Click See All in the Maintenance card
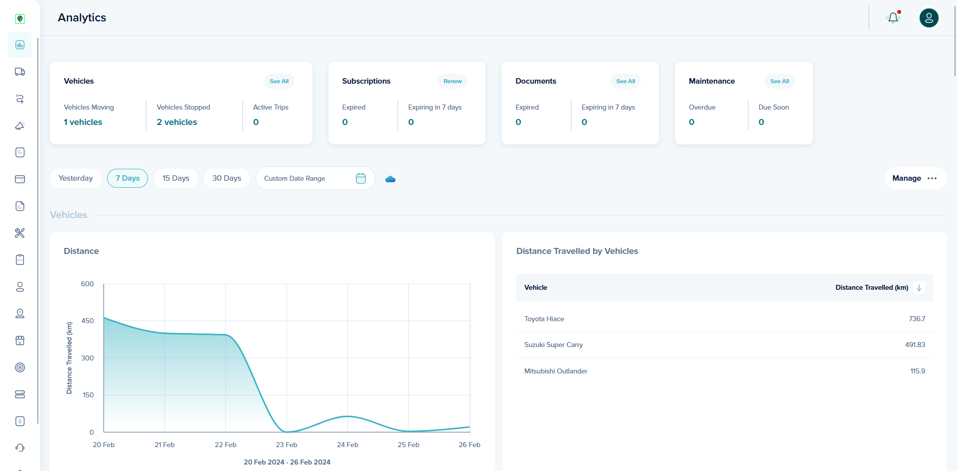The height and width of the screenshot is (471, 957). point(780,81)
